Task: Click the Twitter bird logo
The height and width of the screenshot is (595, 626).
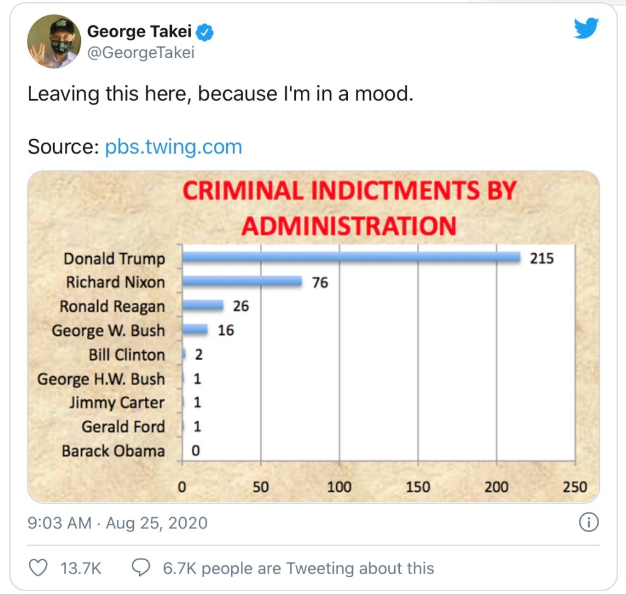Action: (x=586, y=28)
